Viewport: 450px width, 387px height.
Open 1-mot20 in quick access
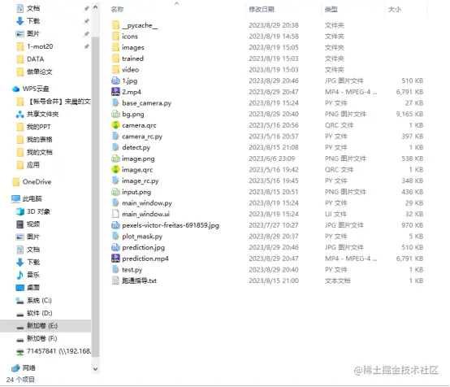(x=40, y=46)
